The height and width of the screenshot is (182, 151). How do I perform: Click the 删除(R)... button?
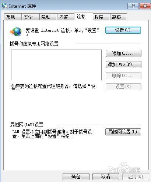(123, 75)
